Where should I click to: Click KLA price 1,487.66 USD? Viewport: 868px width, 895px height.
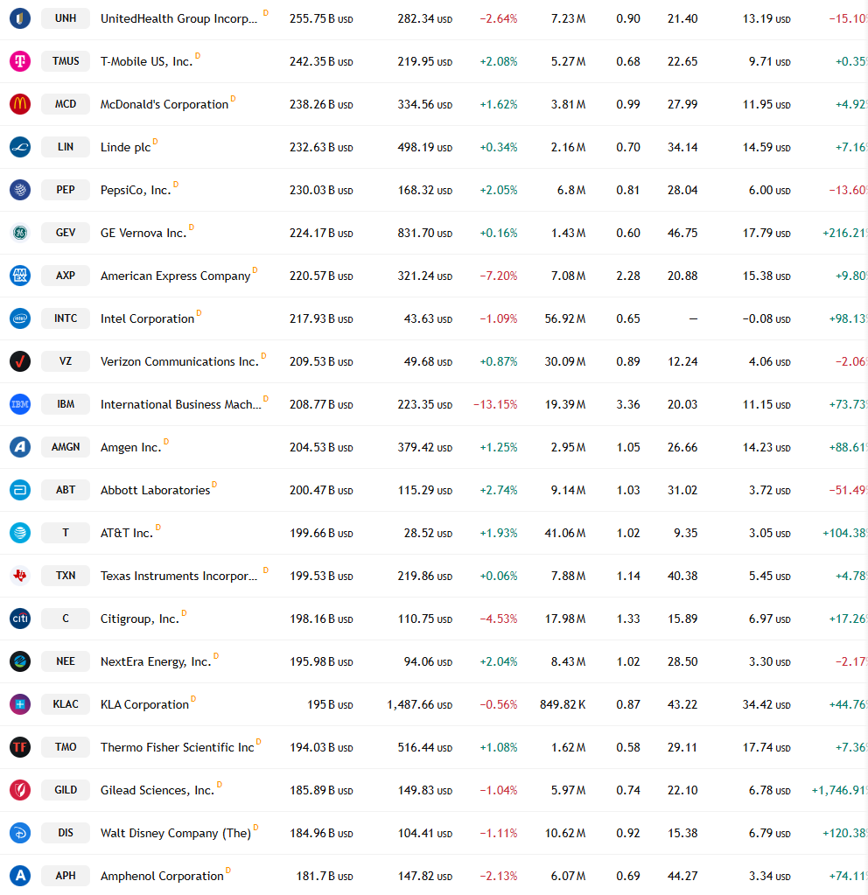point(420,705)
